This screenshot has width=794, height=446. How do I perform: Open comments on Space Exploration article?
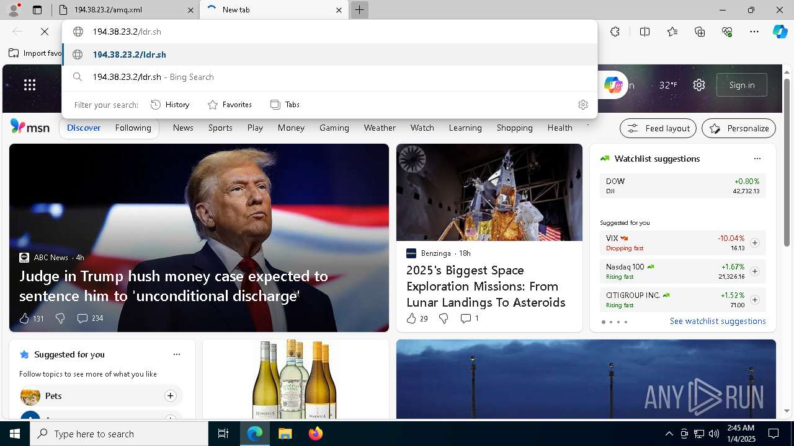(470, 318)
